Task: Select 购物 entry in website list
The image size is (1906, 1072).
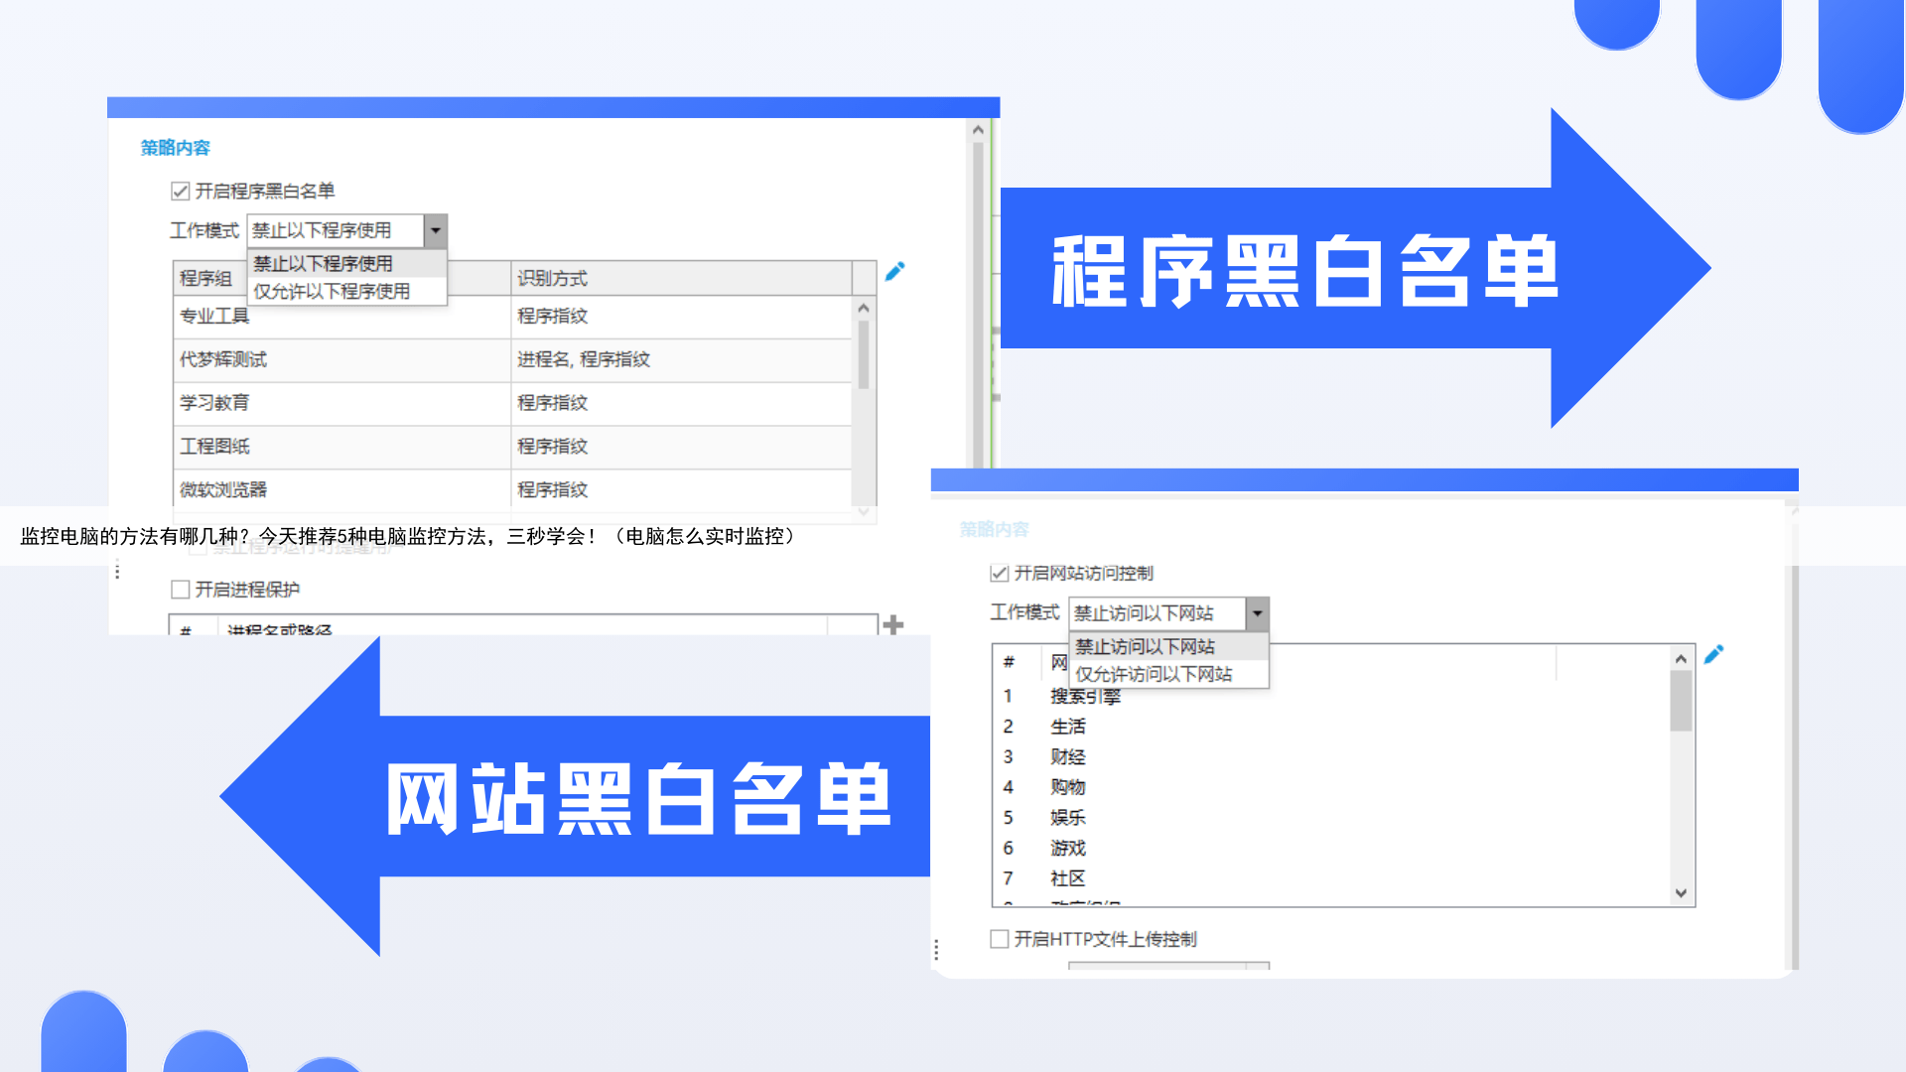Action: pyautogui.click(x=1068, y=787)
